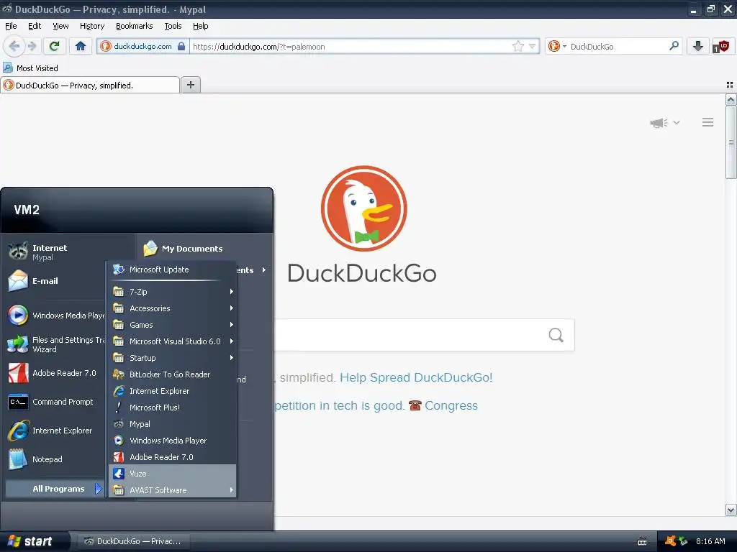
Task: Click the page scrollbar up arrow
Action: [731, 99]
